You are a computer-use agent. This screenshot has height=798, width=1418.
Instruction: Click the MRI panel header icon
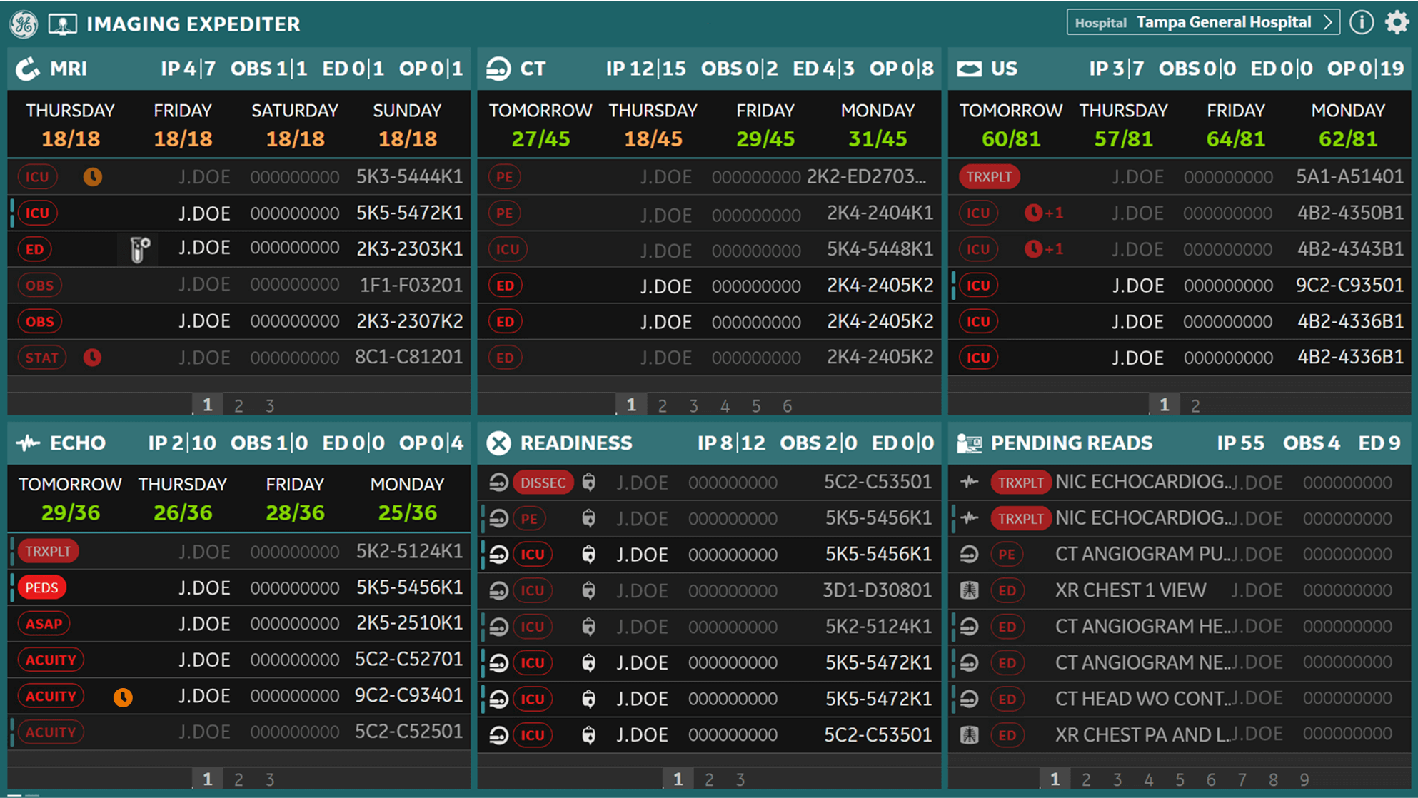click(x=28, y=69)
